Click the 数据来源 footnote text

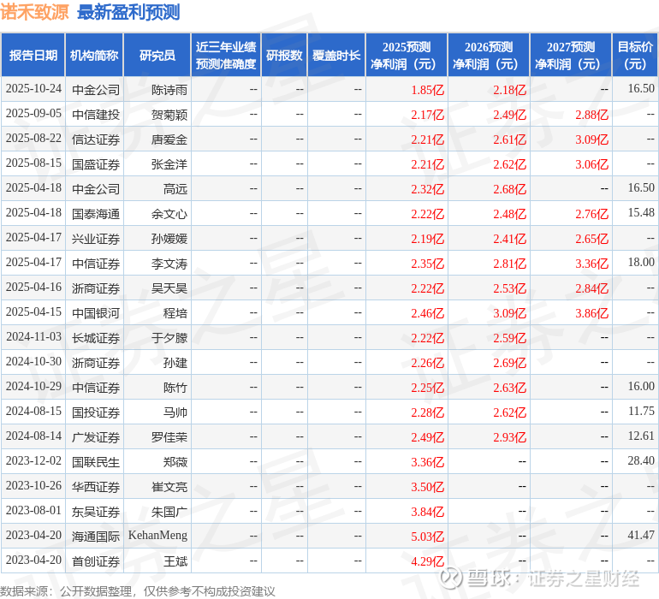[x=138, y=591]
